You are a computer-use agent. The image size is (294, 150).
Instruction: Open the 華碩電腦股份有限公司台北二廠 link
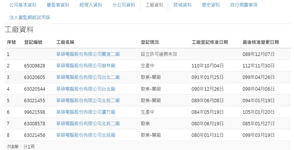(88, 77)
